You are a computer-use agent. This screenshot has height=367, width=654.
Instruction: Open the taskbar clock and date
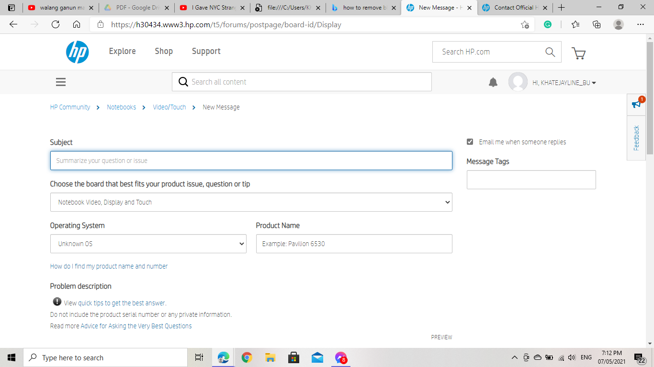click(x=611, y=357)
